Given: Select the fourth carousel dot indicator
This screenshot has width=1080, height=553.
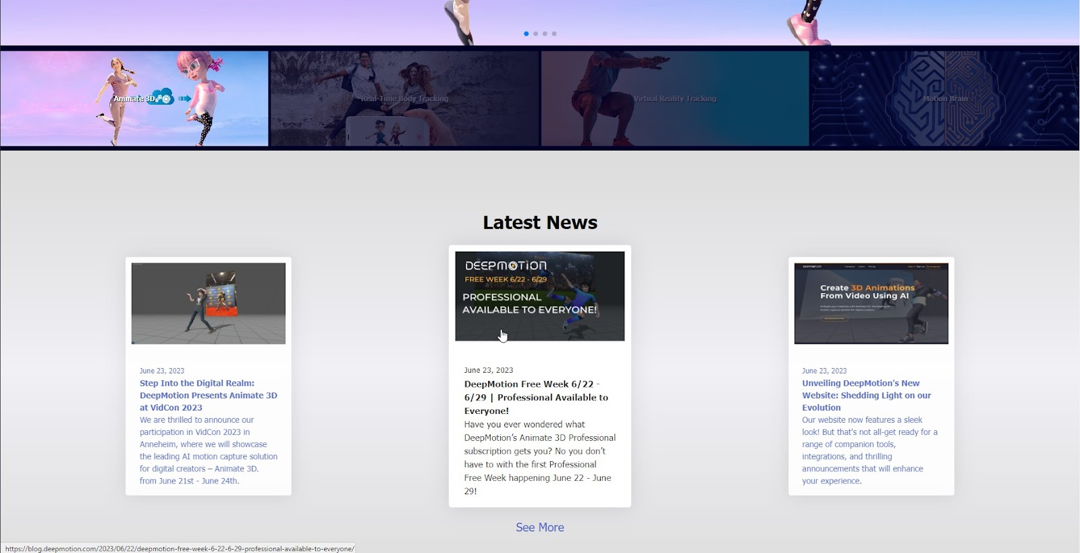Looking at the screenshot, I should [554, 34].
